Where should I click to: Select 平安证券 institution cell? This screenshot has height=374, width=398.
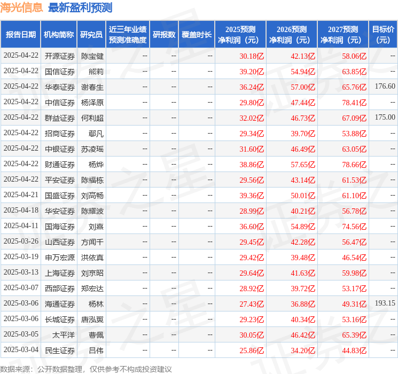60,180
